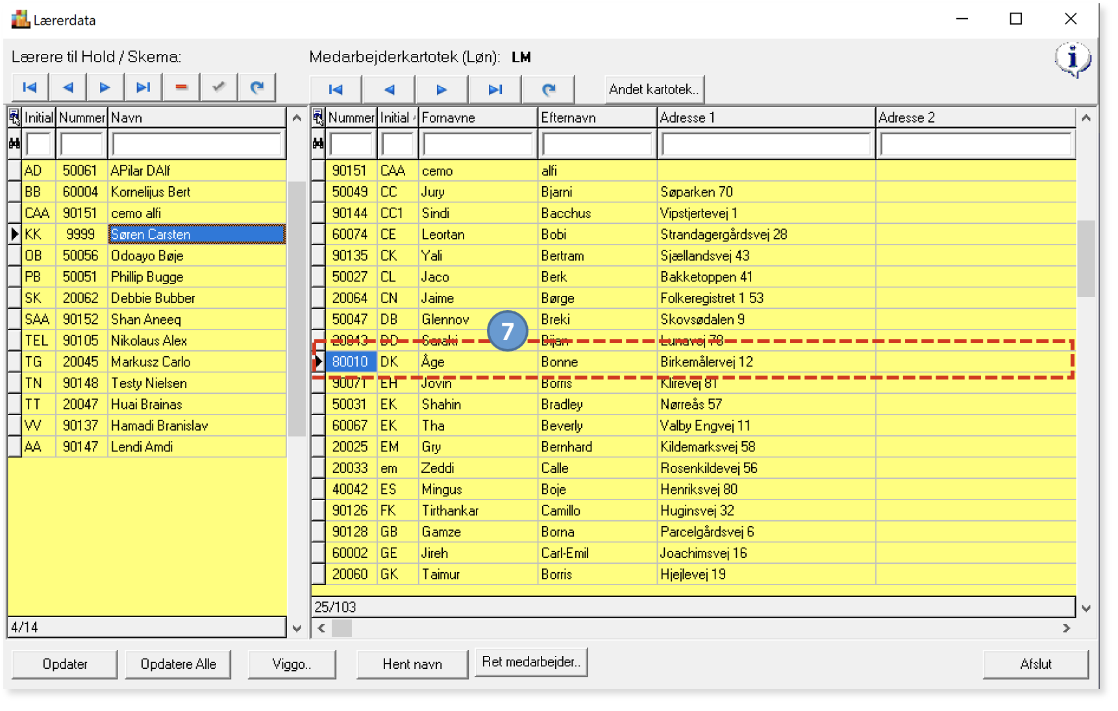The width and height of the screenshot is (1118, 711).
Task: Go to last record in Lærere toolbar
Action: [x=143, y=88]
